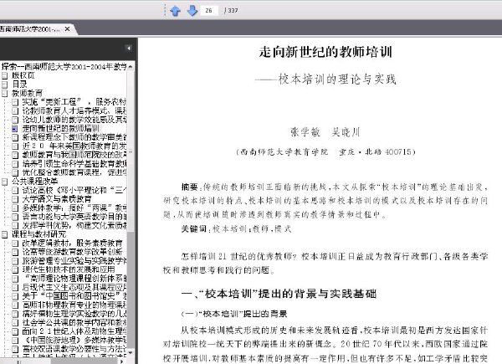The height and width of the screenshot is (364, 502).
Task: Open bookmark 论高等旅游教育教学改革创新
Action: pos(72,252)
